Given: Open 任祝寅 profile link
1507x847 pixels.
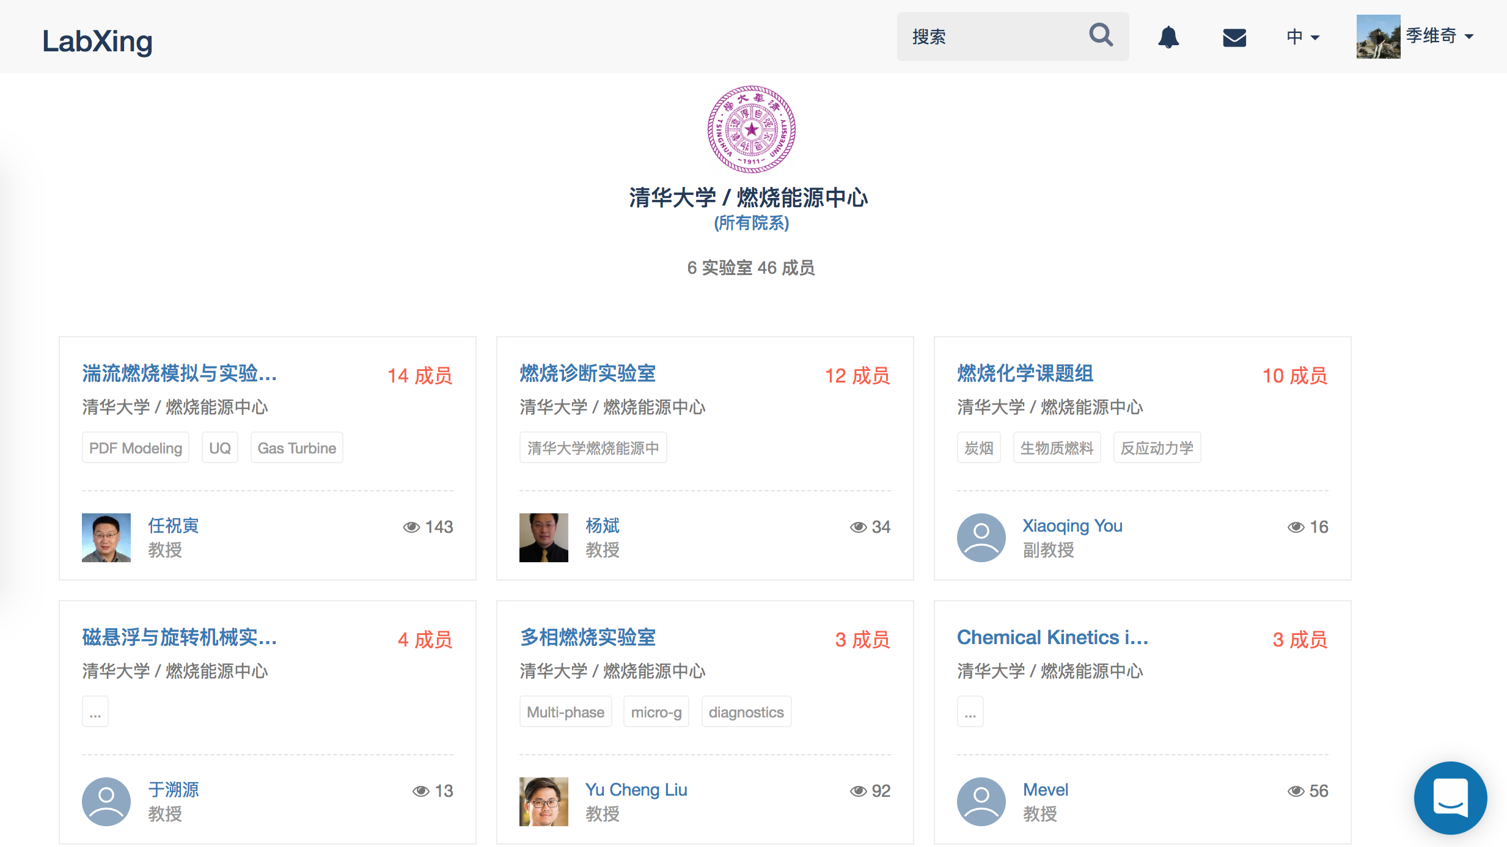Looking at the screenshot, I should pos(174,526).
